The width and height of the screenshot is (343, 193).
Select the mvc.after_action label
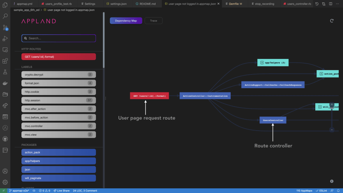pos(58,109)
